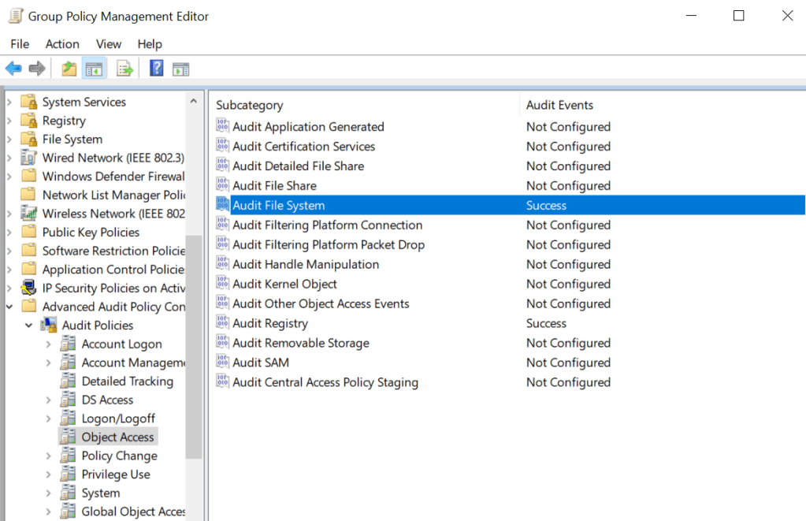Select Detailed Tracking in the tree
The height and width of the screenshot is (521, 806).
(x=127, y=381)
